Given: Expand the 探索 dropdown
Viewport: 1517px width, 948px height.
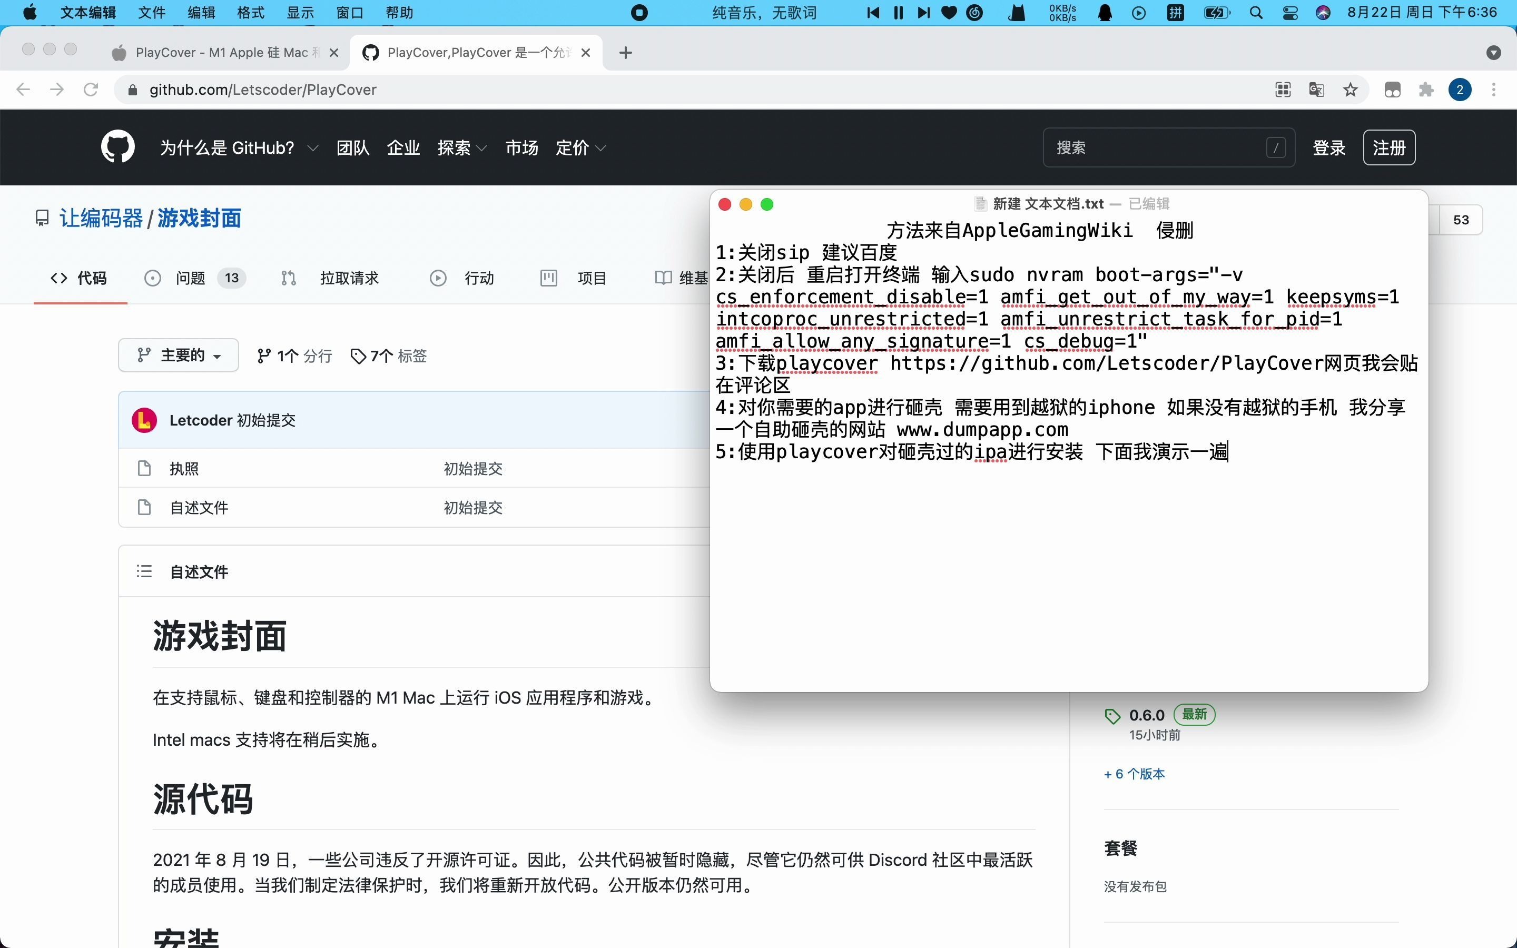Looking at the screenshot, I should (x=462, y=148).
